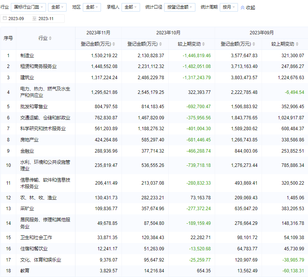Image resolution: width=308 pixels, height=277 pixels.
Task: Click the 2023年11月 column group header
Action: click(98, 32)
